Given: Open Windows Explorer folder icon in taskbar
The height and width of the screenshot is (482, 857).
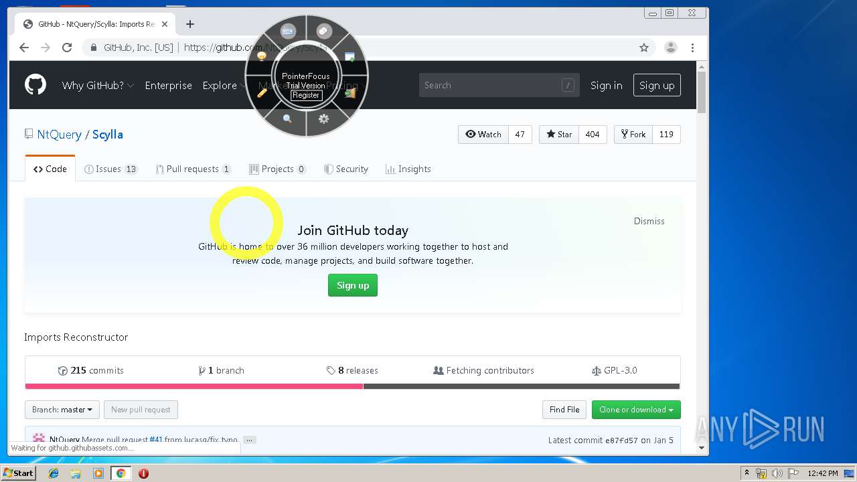Looking at the screenshot, I should pyautogui.click(x=76, y=473).
